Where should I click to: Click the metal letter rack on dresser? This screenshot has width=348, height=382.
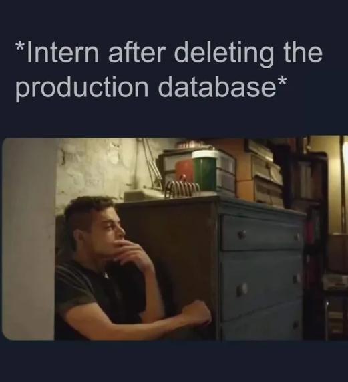click(181, 189)
